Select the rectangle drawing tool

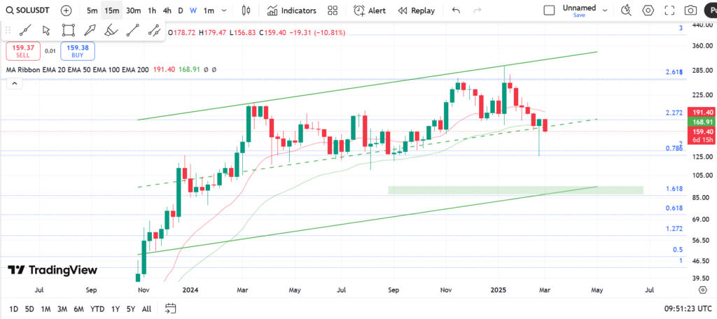[68, 30]
